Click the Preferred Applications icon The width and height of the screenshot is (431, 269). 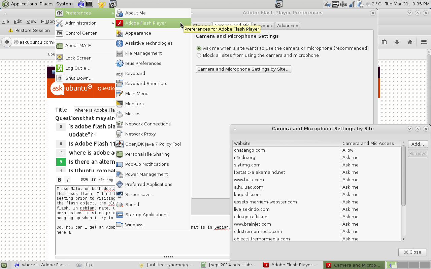coord(120,184)
